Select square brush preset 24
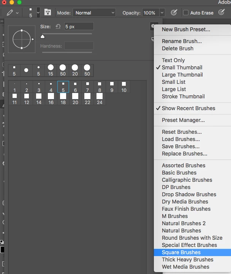Image resolution: width=231 pixels, height=274 pixels. pyautogui.click(x=100, y=99)
